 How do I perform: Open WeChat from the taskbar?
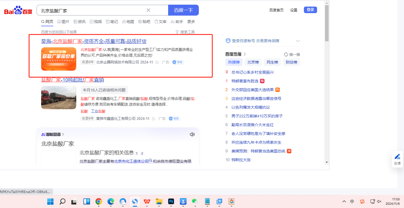click(195, 202)
